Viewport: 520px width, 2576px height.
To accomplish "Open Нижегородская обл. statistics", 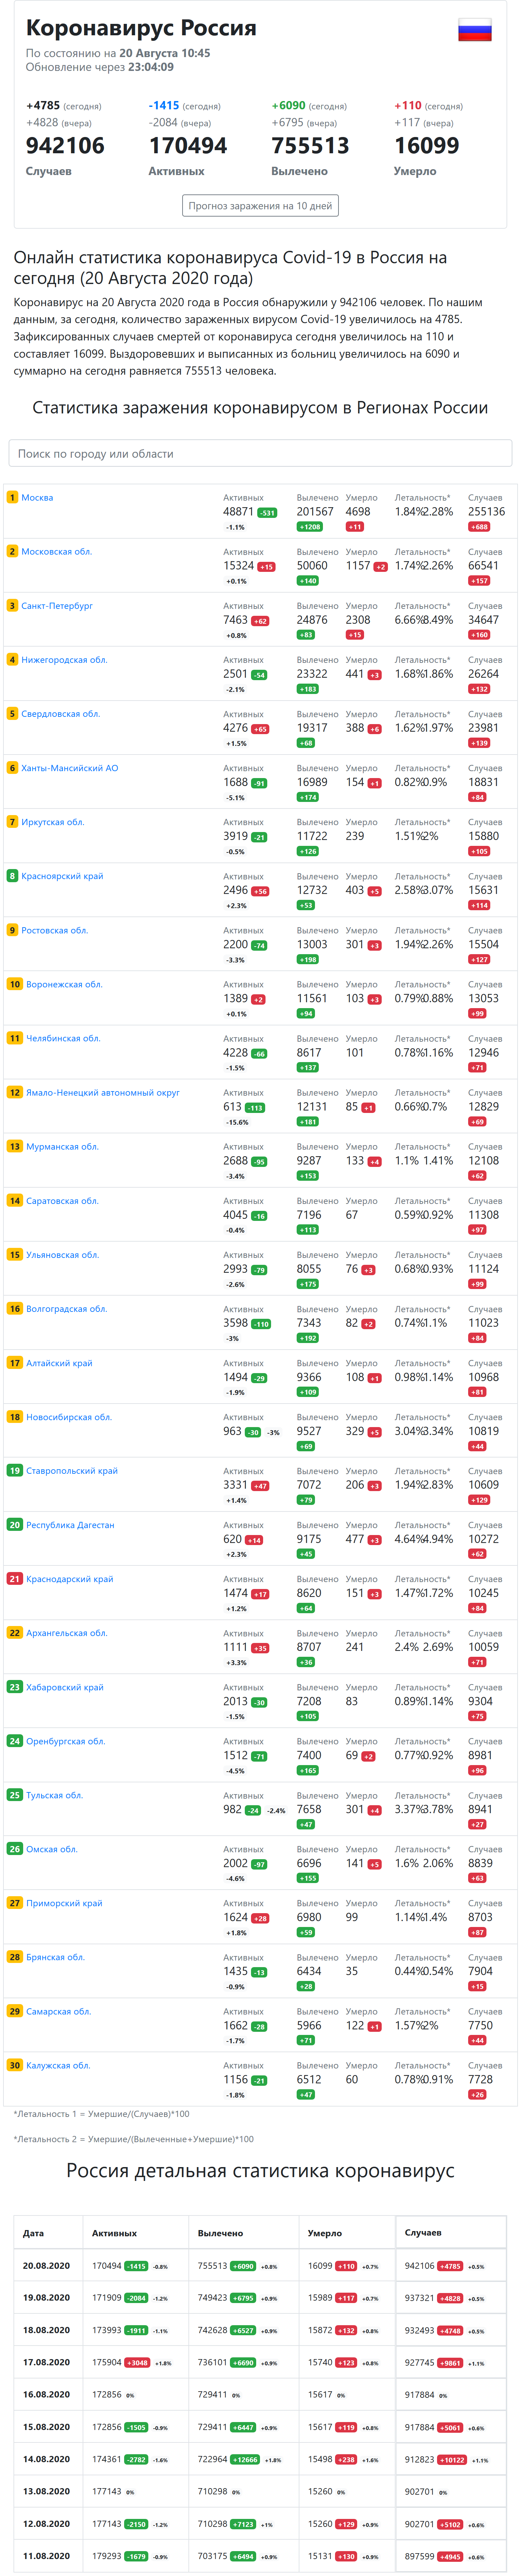I will [64, 660].
